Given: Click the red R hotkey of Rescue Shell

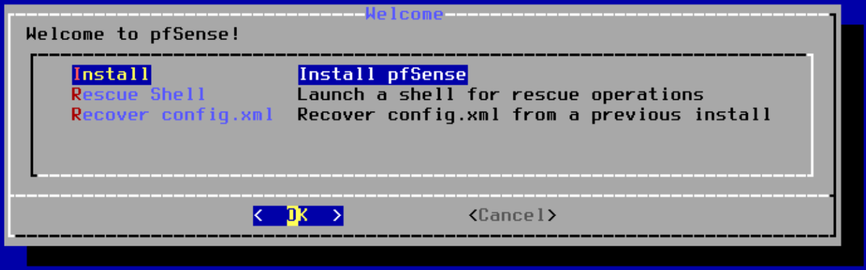Looking at the screenshot, I should coord(77,95).
